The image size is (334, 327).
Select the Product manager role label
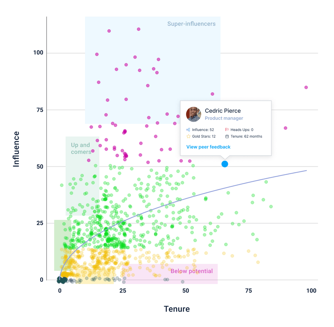[x=224, y=118]
